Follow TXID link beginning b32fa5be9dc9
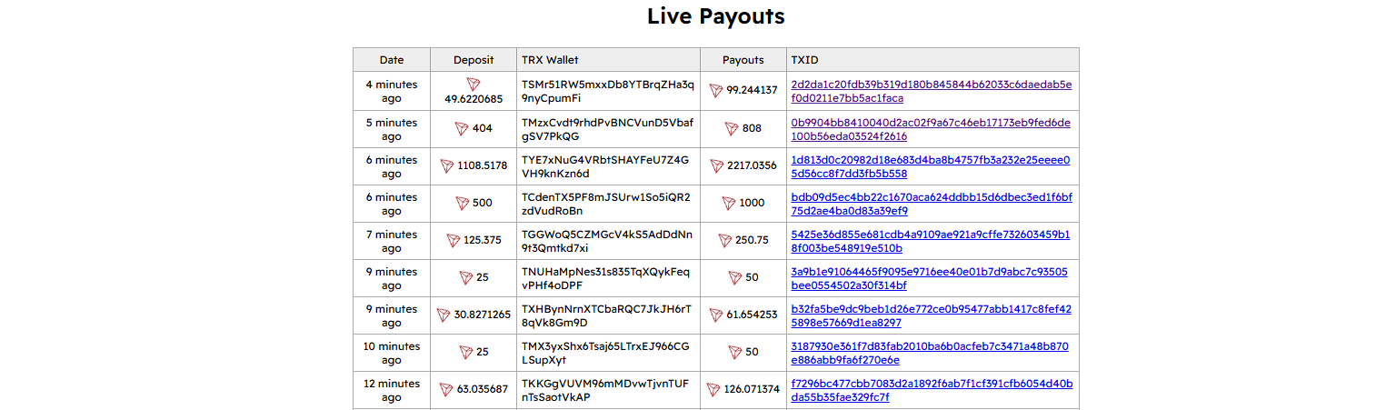This screenshot has width=1396, height=410. (x=932, y=315)
